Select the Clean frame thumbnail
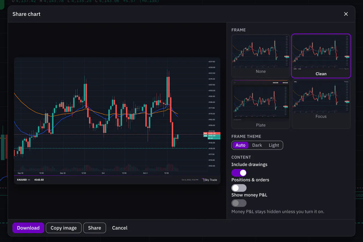 [x=321, y=56]
